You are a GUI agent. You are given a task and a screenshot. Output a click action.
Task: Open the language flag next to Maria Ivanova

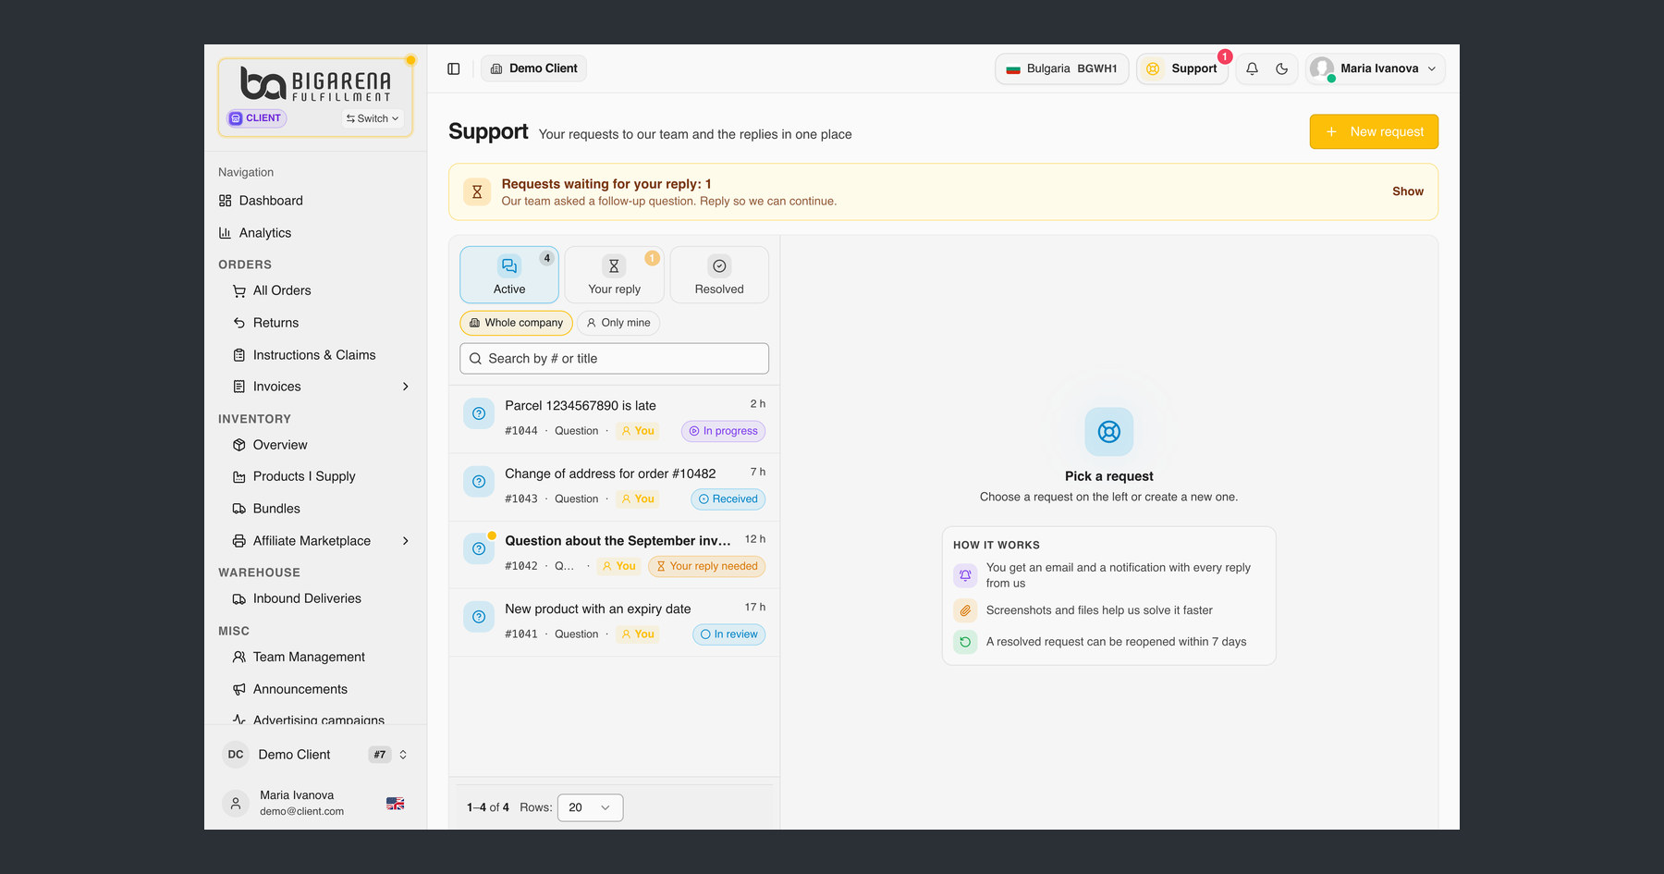395,803
